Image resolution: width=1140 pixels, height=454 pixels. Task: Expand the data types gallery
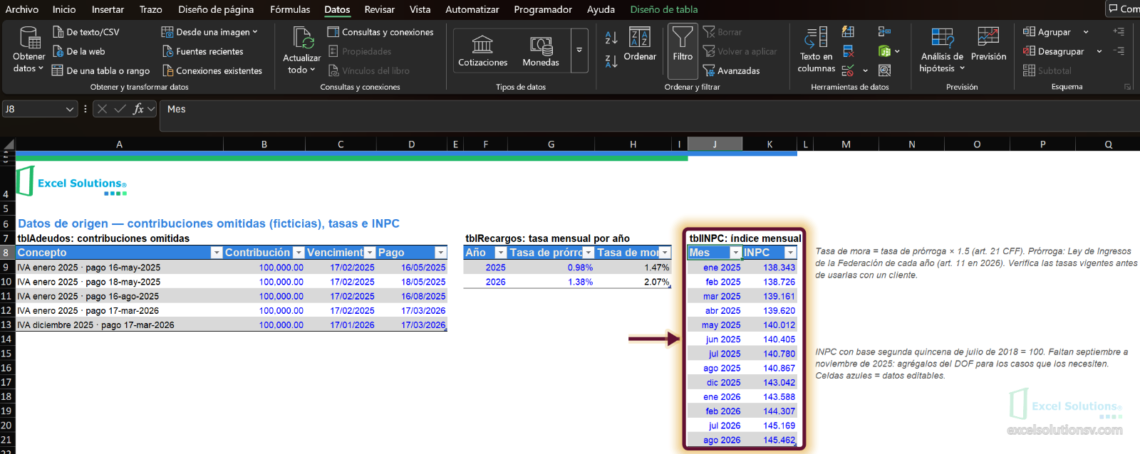(x=579, y=51)
